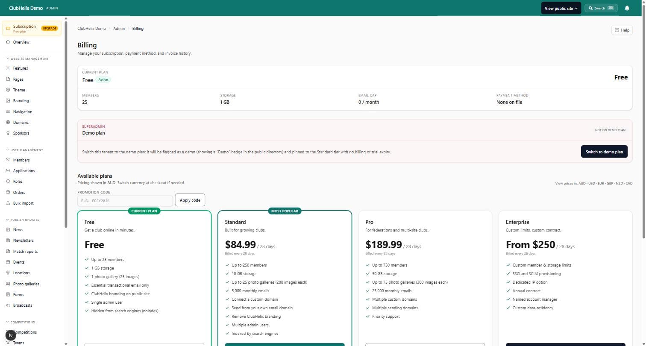Open the Search box in header
The image size is (646, 346).
pos(601,8)
